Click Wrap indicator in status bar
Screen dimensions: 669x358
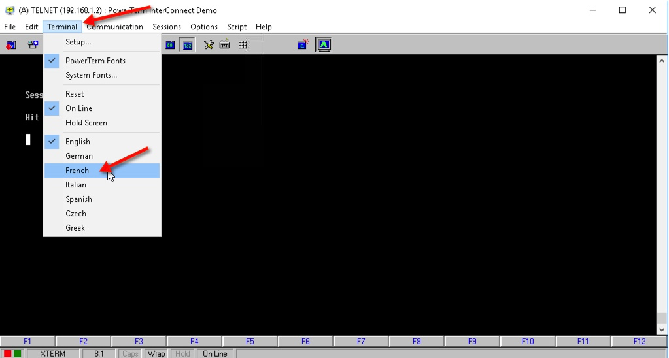click(156, 353)
